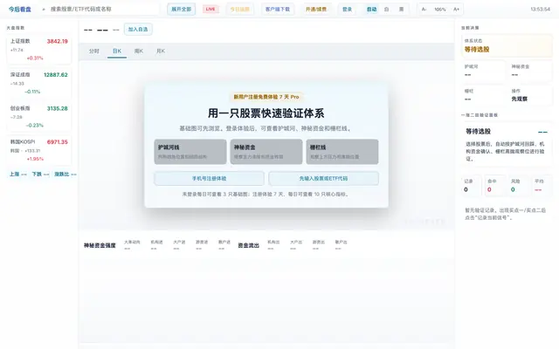Click the 上证指数 value 3842.19

57,41
